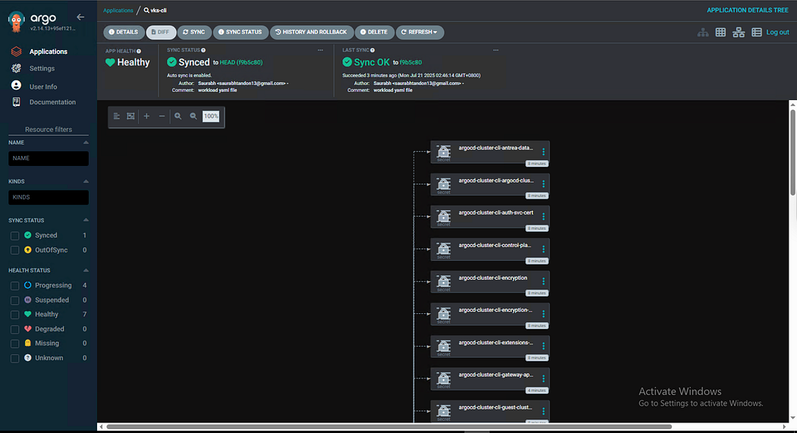Collapse the KINDS filter section
This screenshot has height=433, width=797.
tap(86, 181)
